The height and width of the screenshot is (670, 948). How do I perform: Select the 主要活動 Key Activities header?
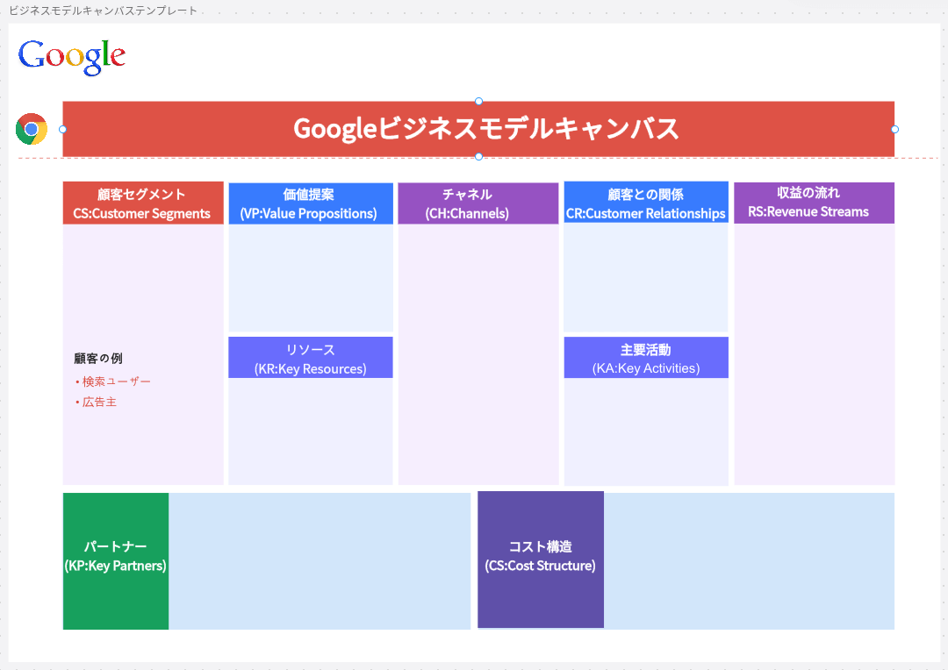tap(646, 358)
